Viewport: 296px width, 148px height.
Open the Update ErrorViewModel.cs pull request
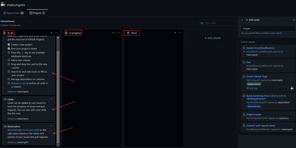(260, 48)
